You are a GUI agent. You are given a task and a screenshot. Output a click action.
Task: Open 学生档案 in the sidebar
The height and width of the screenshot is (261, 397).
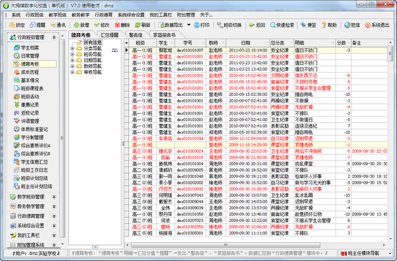point(26,48)
